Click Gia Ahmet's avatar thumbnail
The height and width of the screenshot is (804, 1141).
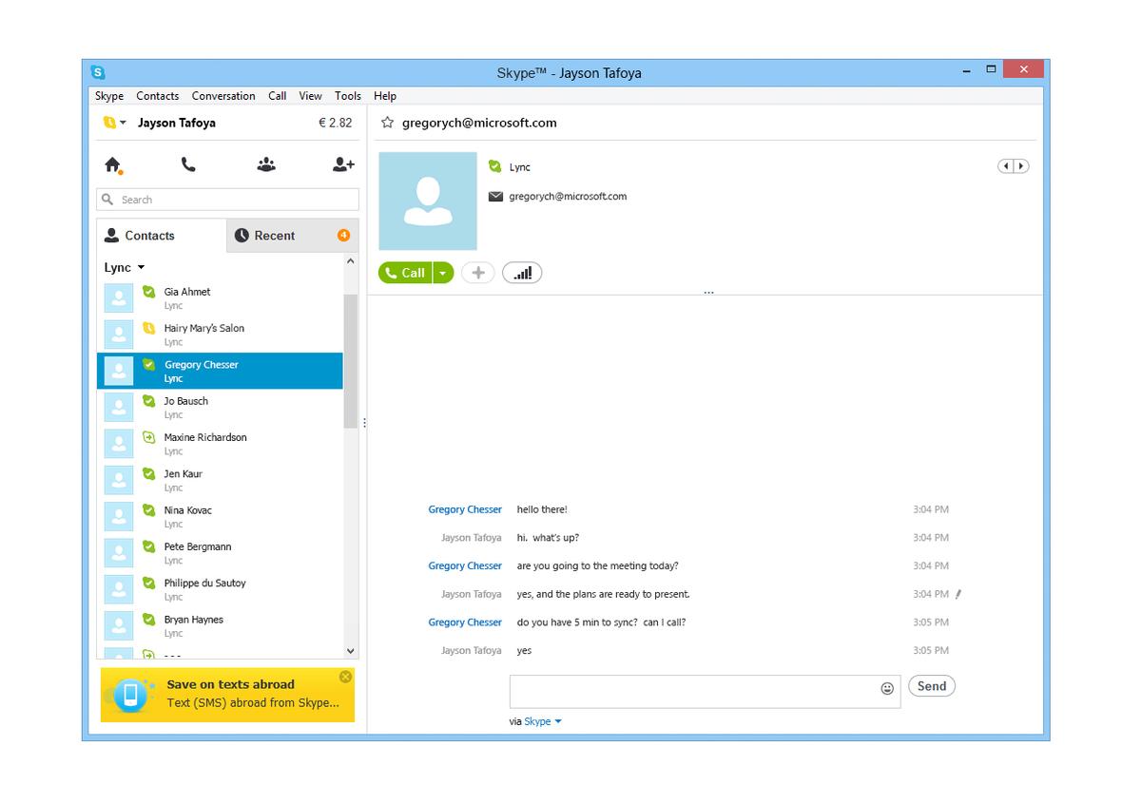(x=118, y=298)
